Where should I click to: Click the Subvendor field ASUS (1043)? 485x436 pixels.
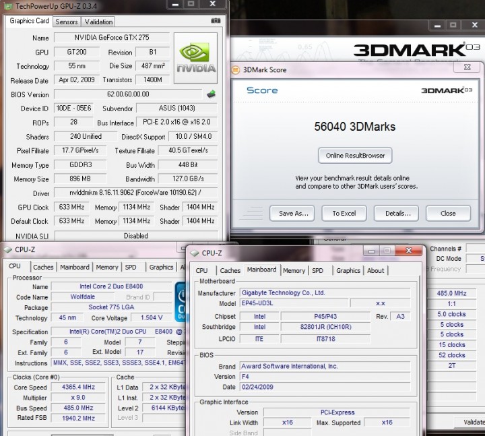pos(176,108)
